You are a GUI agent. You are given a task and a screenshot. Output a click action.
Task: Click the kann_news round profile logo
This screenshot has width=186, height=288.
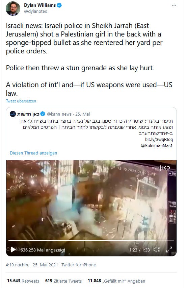12,114
